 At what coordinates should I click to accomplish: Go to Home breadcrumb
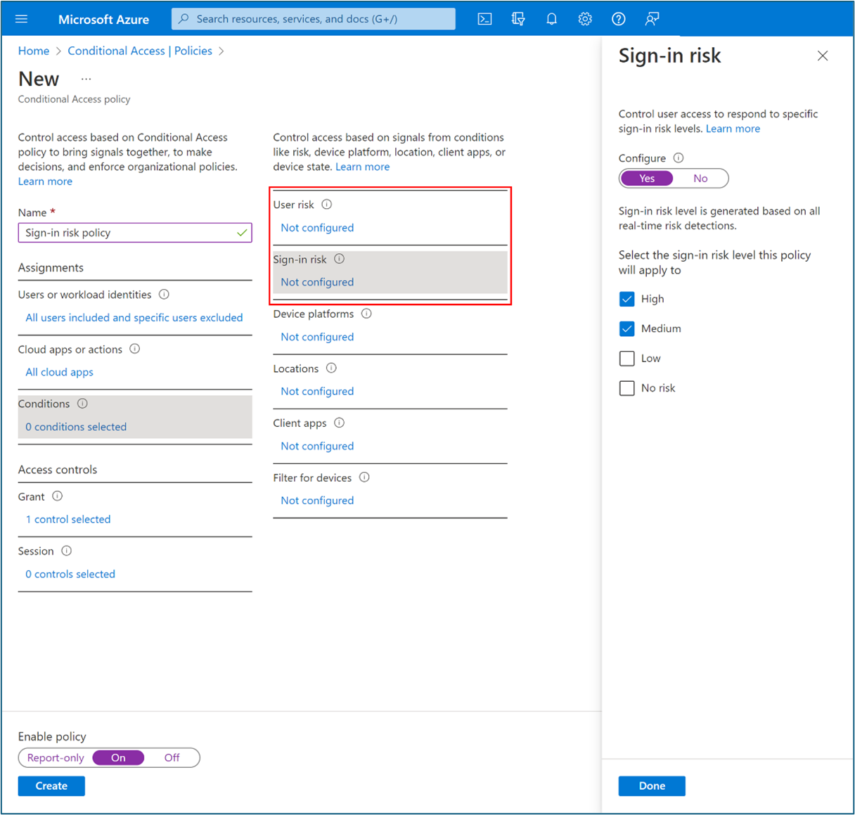34,51
